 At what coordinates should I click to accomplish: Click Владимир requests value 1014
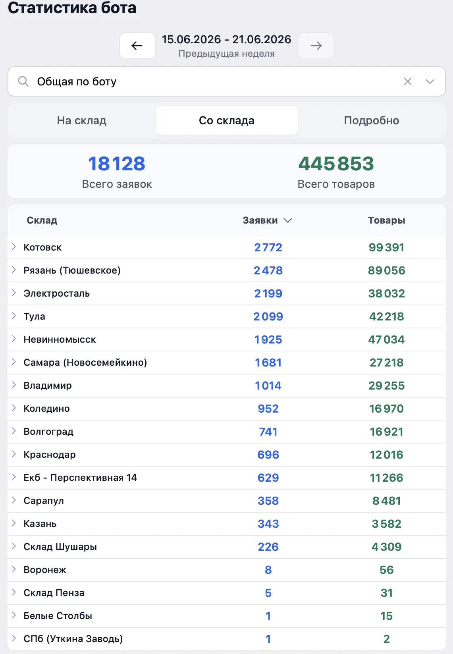(x=268, y=386)
